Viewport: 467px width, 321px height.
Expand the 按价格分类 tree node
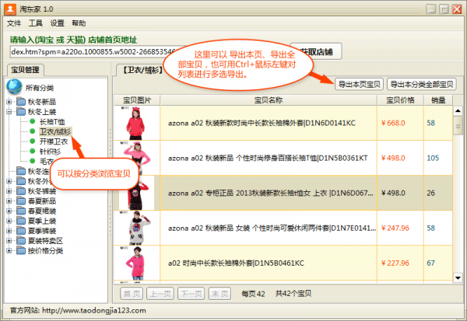click(9, 251)
